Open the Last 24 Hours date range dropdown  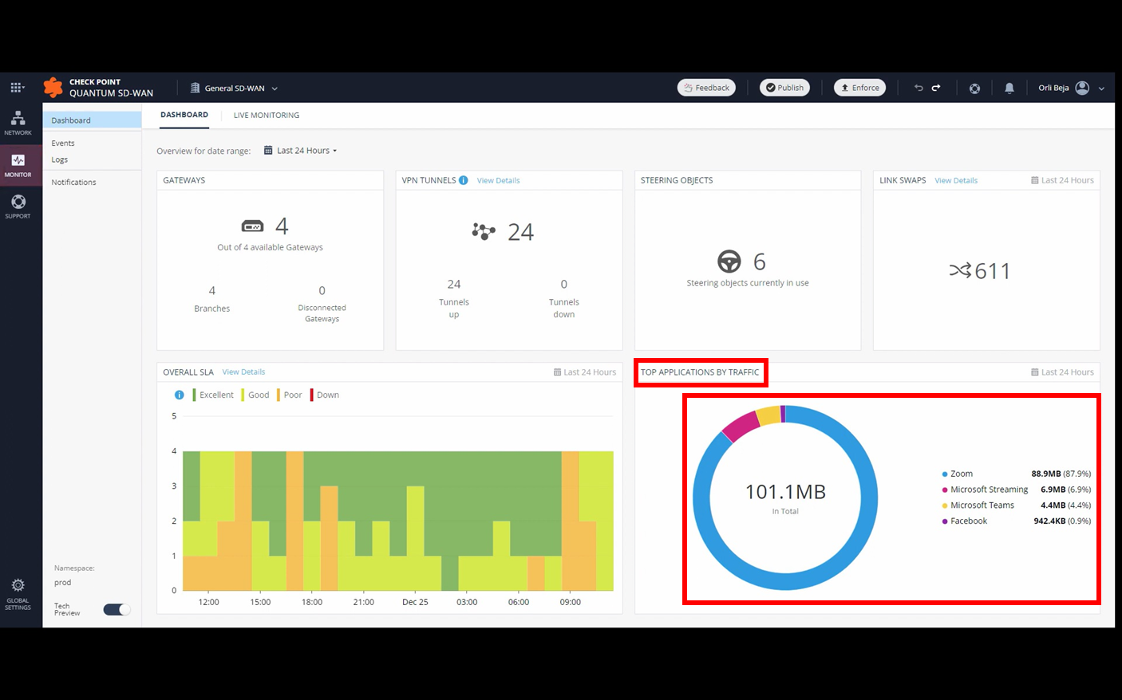pyautogui.click(x=301, y=151)
